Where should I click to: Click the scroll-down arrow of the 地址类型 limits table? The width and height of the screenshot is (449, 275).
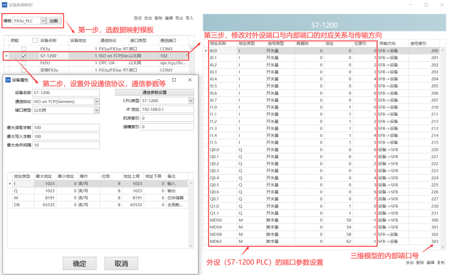(x=191, y=246)
